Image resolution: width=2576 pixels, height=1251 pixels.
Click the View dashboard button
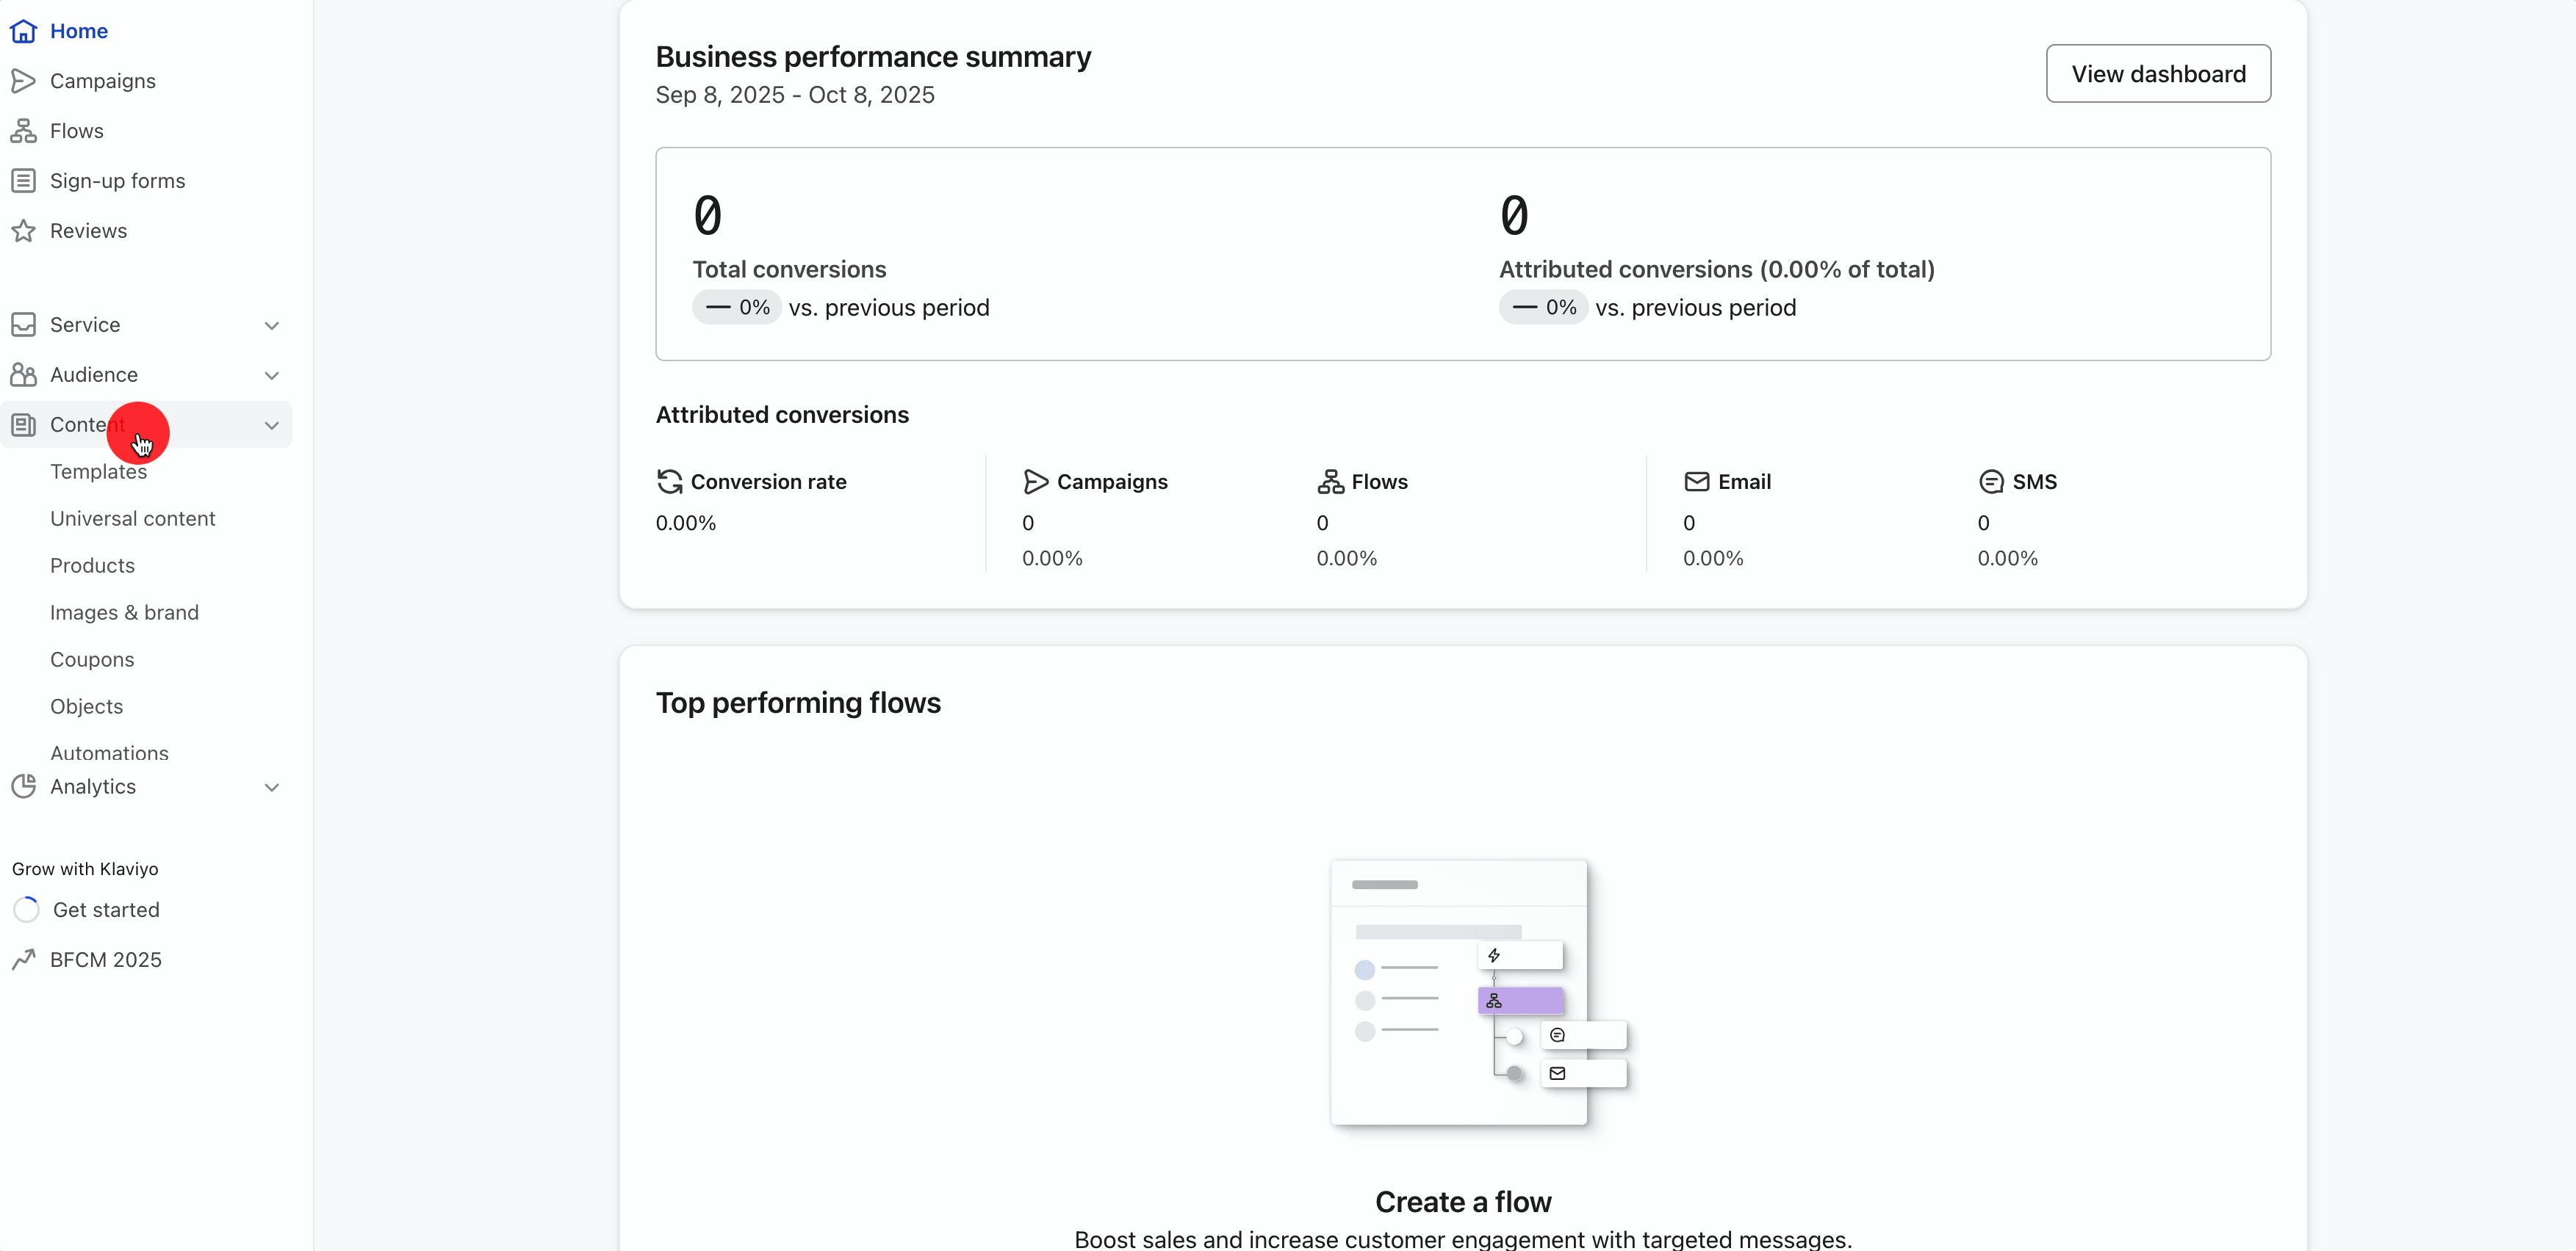tap(2157, 74)
